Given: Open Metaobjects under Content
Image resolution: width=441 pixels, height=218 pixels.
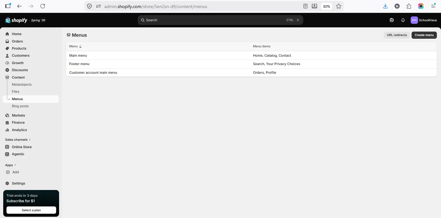Looking at the screenshot, I should (22, 84).
